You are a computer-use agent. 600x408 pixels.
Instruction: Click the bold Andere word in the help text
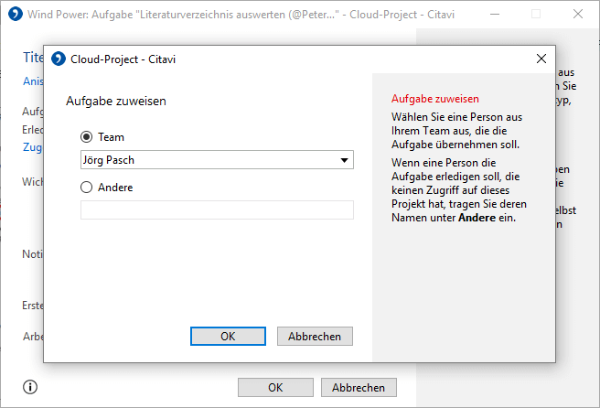tap(477, 218)
